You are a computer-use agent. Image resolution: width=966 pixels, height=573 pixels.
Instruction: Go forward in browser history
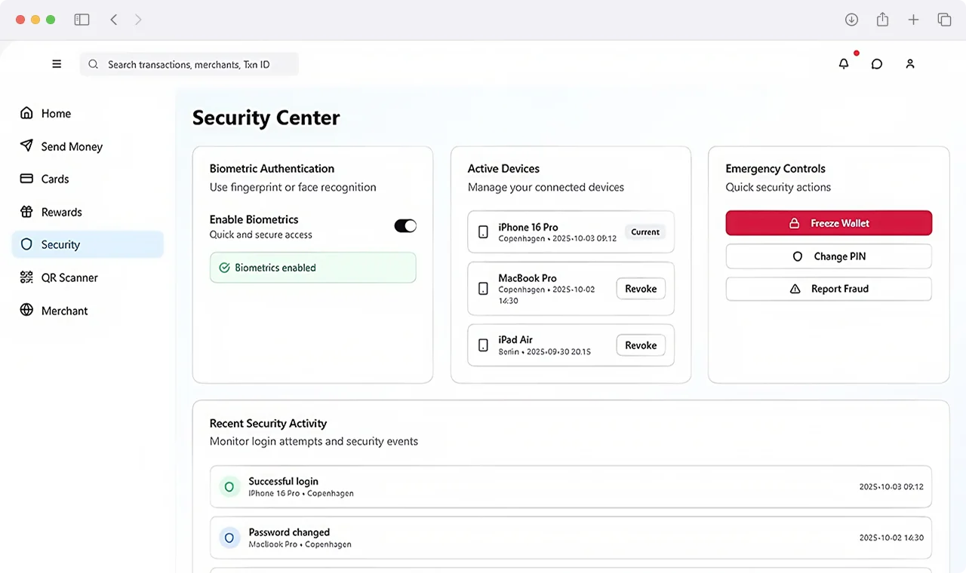138,20
